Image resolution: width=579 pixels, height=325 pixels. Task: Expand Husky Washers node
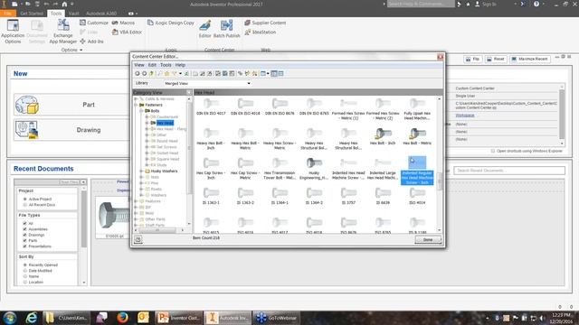pos(141,172)
